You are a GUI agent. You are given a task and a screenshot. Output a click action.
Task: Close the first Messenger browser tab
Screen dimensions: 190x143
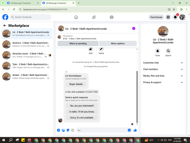pos(38,3)
